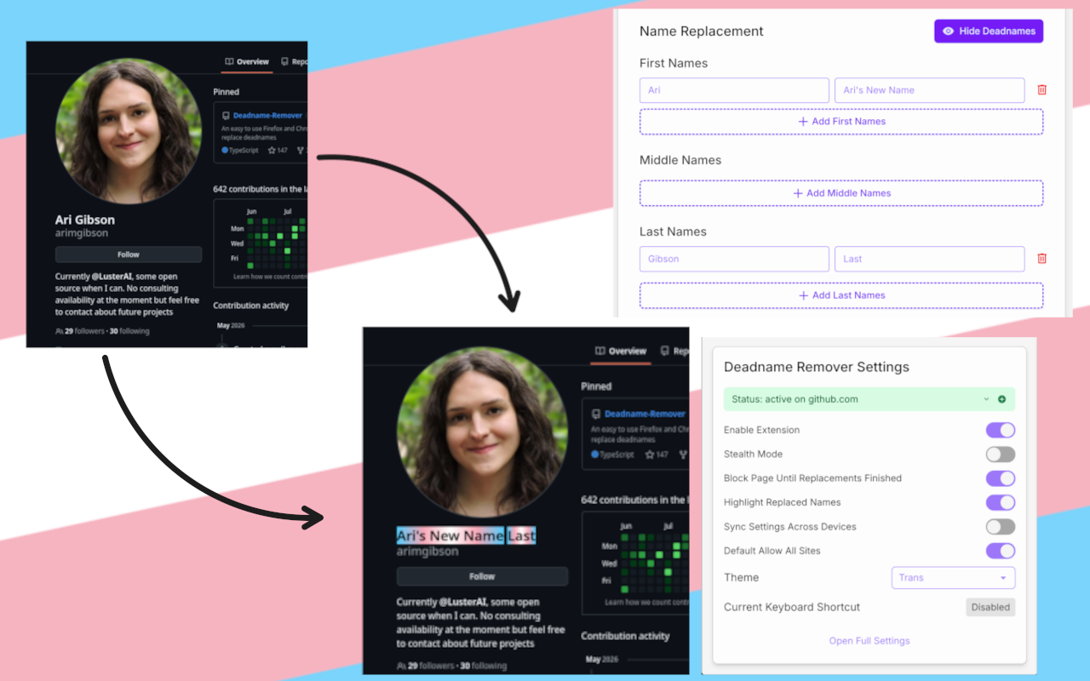Click the 147 star count in the renamed profile
The width and height of the screenshot is (1090, 681).
point(657,455)
